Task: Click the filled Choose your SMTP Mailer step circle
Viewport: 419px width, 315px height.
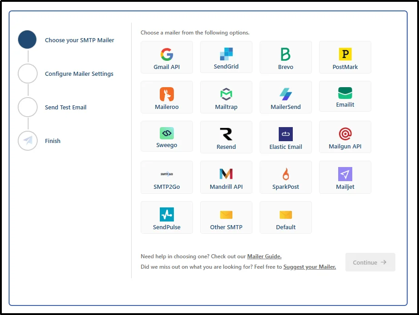Action: pyautogui.click(x=27, y=39)
